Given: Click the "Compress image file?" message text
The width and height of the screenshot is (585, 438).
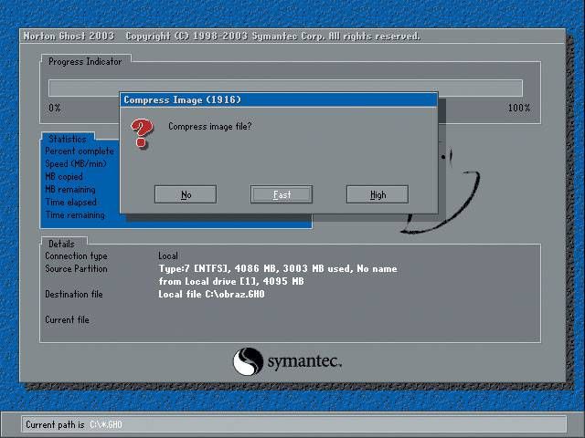Looking at the screenshot, I should [x=209, y=127].
